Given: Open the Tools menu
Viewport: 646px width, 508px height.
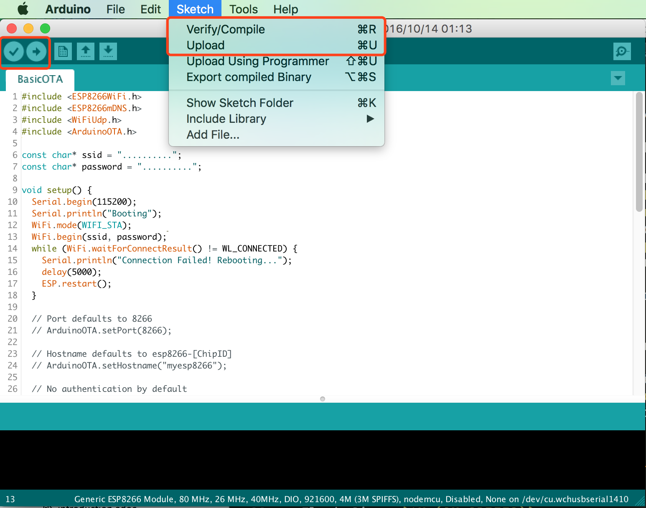Looking at the screenshot, I should (244, 9).
